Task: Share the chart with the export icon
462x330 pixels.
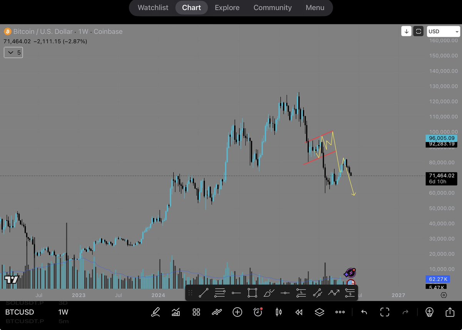Action: pyautogui.click(x=450, y=312)
